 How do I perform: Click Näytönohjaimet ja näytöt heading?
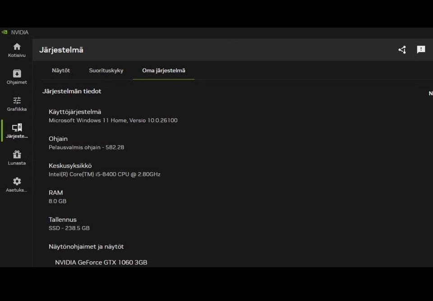[x=86, y=246]
